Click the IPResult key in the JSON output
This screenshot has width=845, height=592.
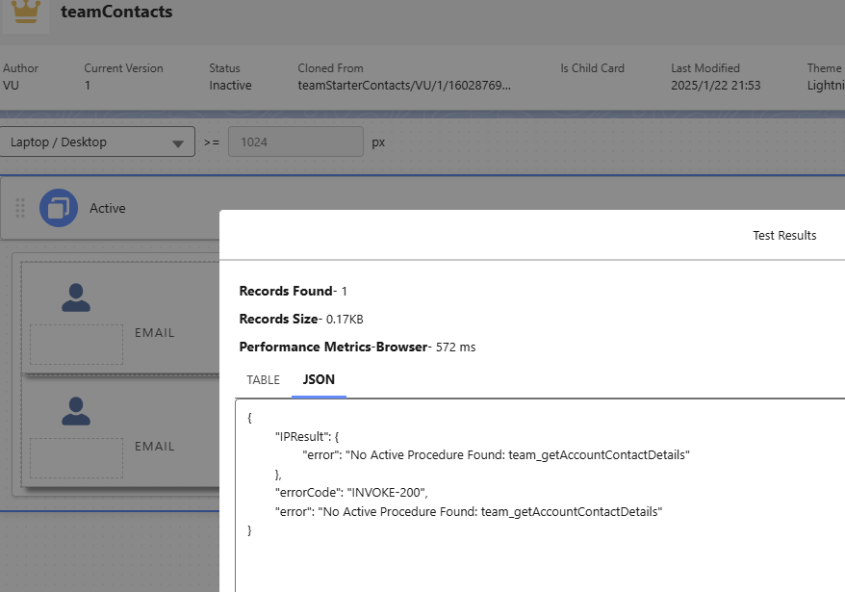302,436
